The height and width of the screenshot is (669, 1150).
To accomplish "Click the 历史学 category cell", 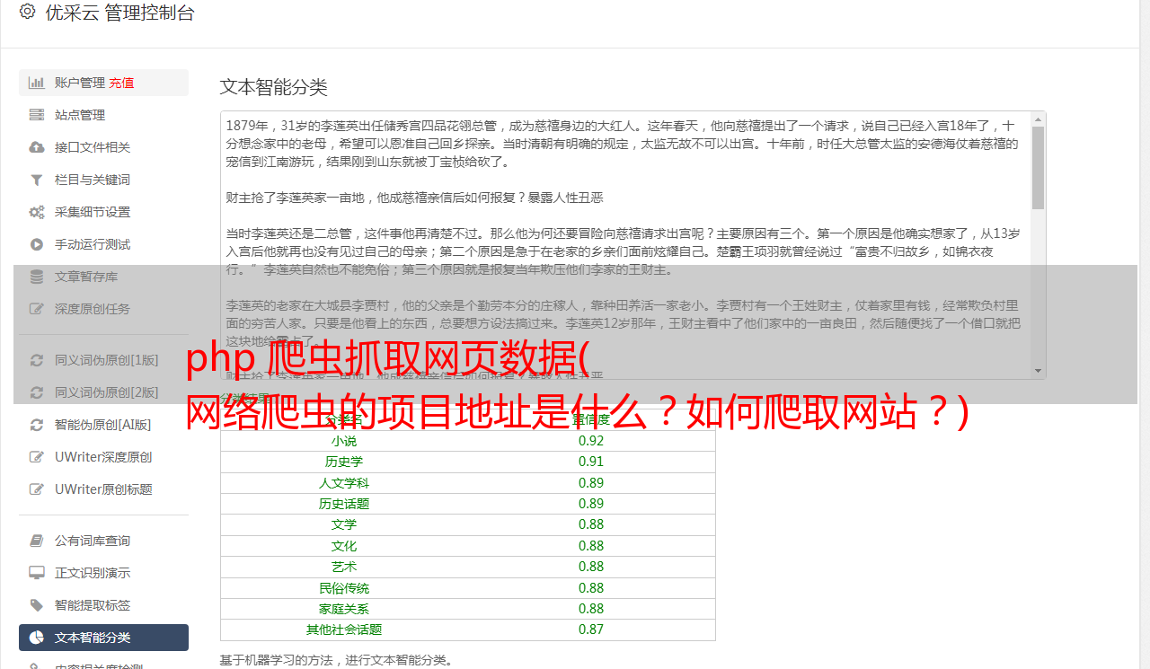I will (x=344, y=462).
